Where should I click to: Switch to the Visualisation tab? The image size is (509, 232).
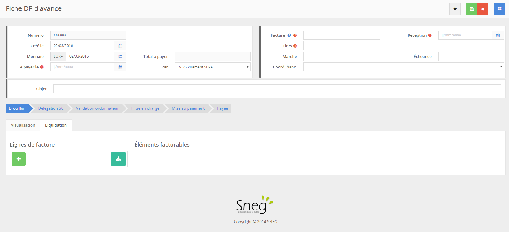point(23,125)
